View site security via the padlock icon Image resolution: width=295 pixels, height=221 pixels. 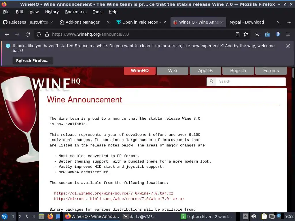(47, 35)
